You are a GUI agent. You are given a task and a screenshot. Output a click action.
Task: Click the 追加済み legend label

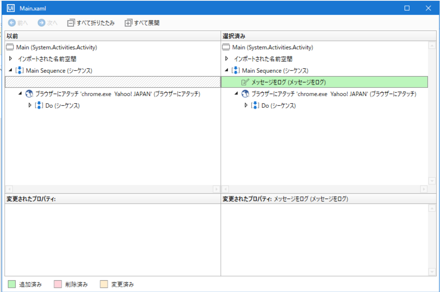point(30,285)
